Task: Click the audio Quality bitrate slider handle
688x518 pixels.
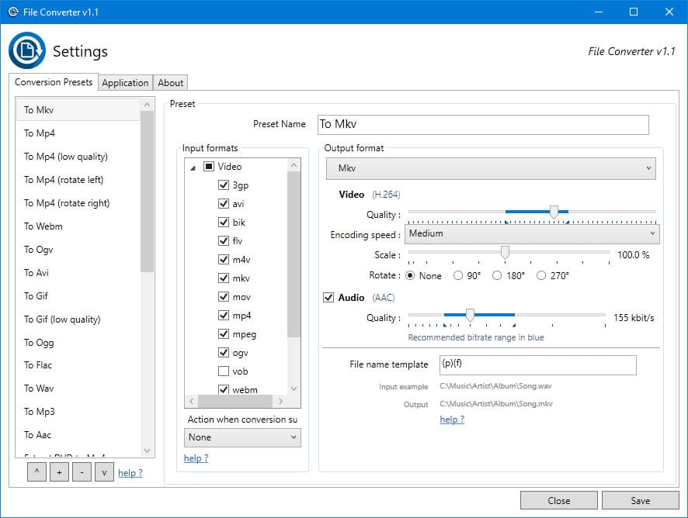Action: [470, 315]
